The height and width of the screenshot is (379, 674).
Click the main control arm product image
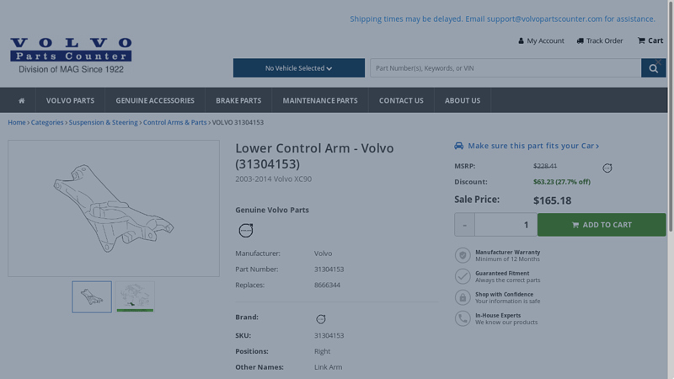tap(114, 208)
